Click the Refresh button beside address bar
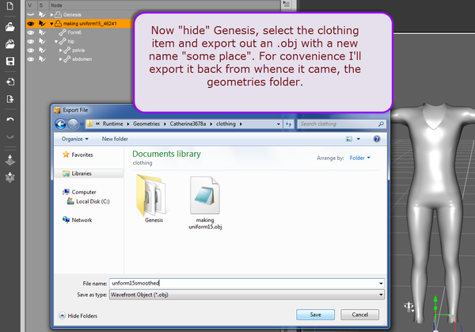Image resolution: width=475 pixels, height=332 pixels. coord(288,124)
